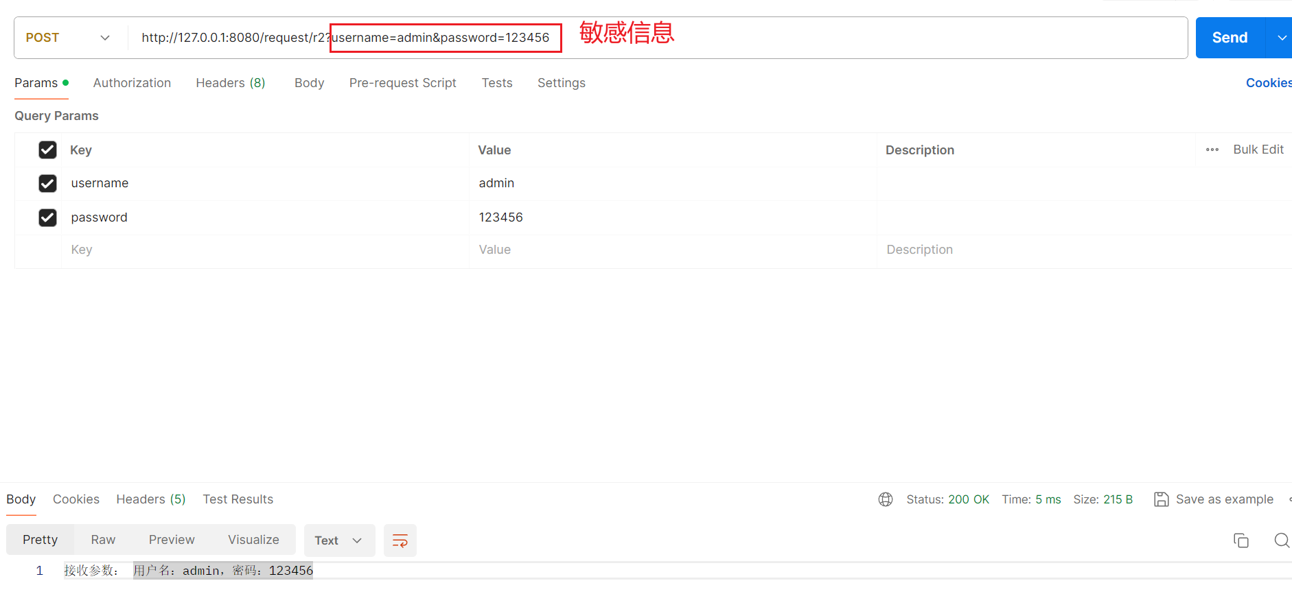Open the POST method dropdown
1292x594 pixels.
(x=67, y=38)
